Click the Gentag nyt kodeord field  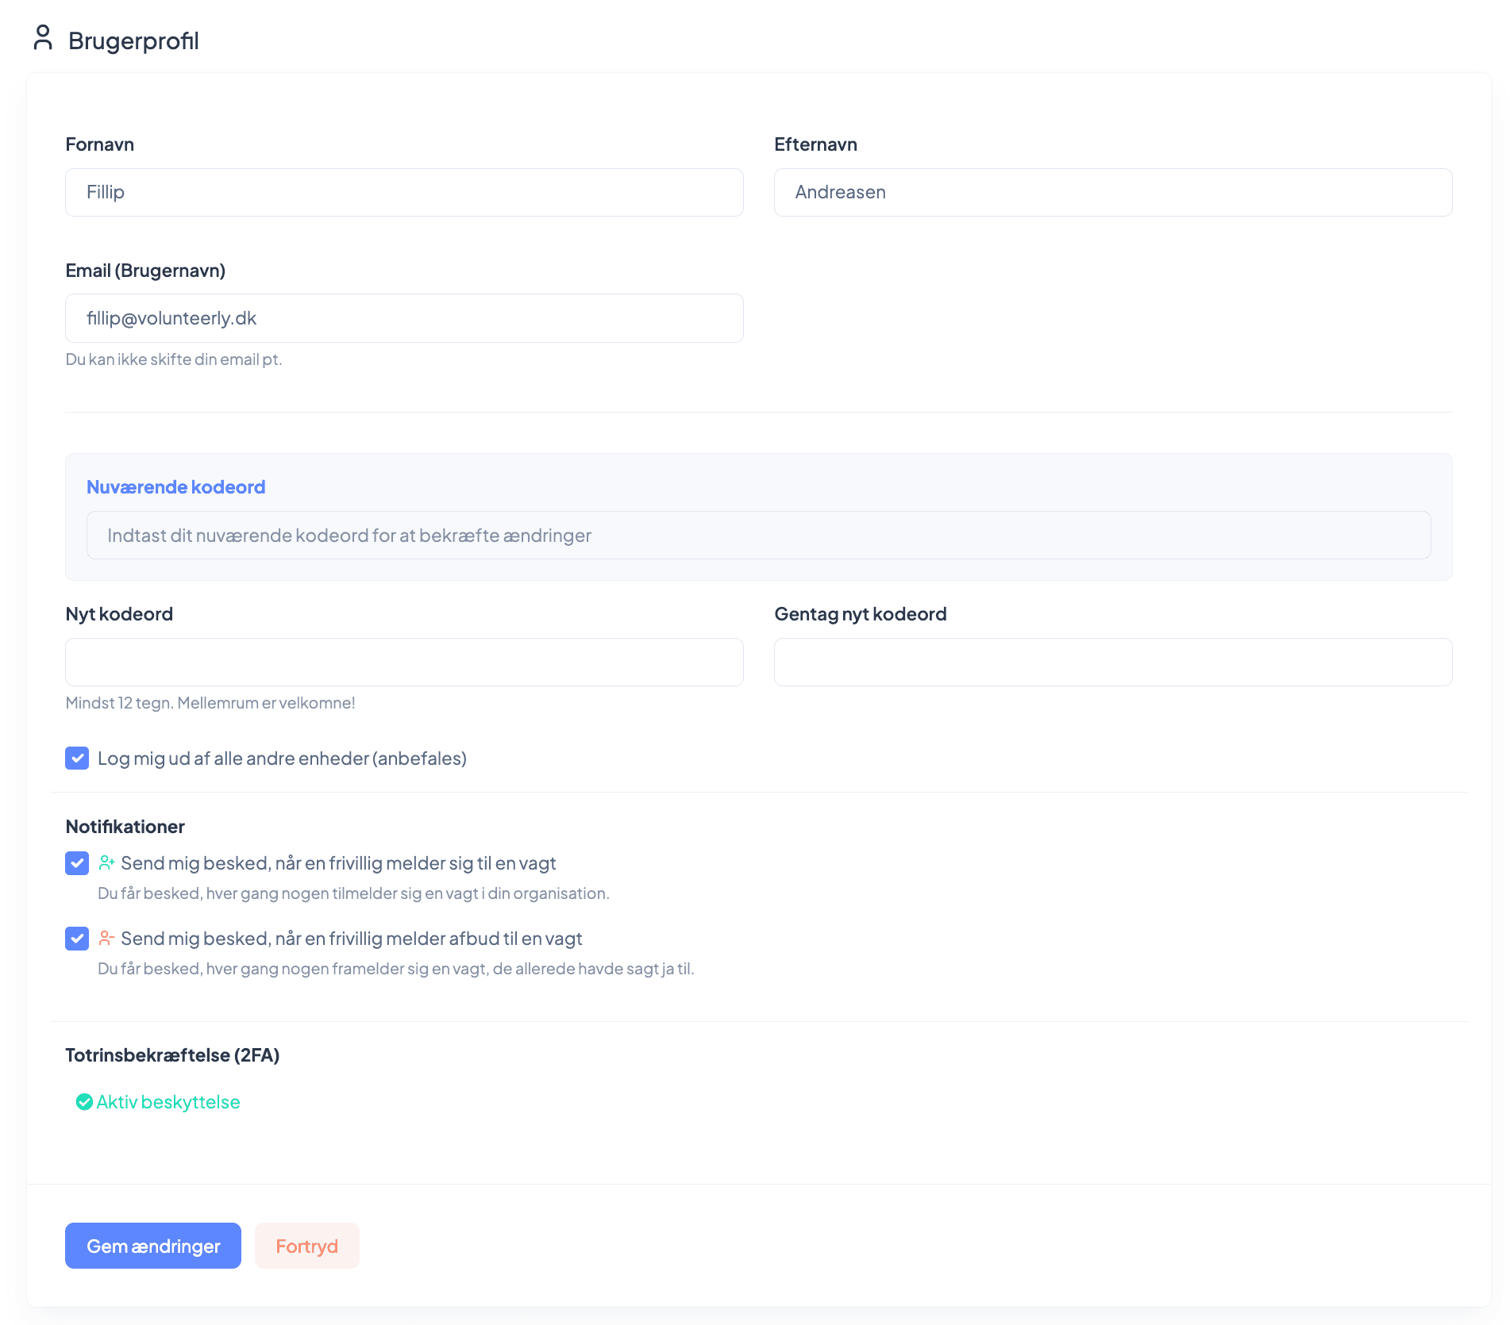point(1113,662)
